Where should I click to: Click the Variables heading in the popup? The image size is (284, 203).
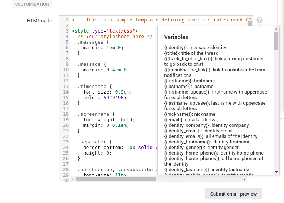176,37
